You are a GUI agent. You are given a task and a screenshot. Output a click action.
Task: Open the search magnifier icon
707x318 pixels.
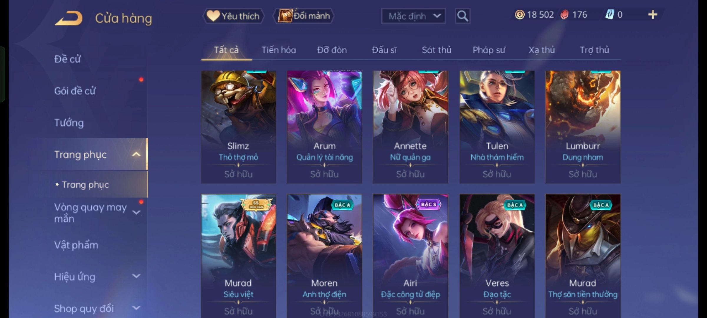[462, 16]
